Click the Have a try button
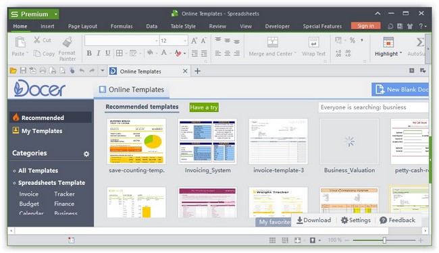This screenshot has width=439, height=253. pyautogui.click(x=204, y=107)
